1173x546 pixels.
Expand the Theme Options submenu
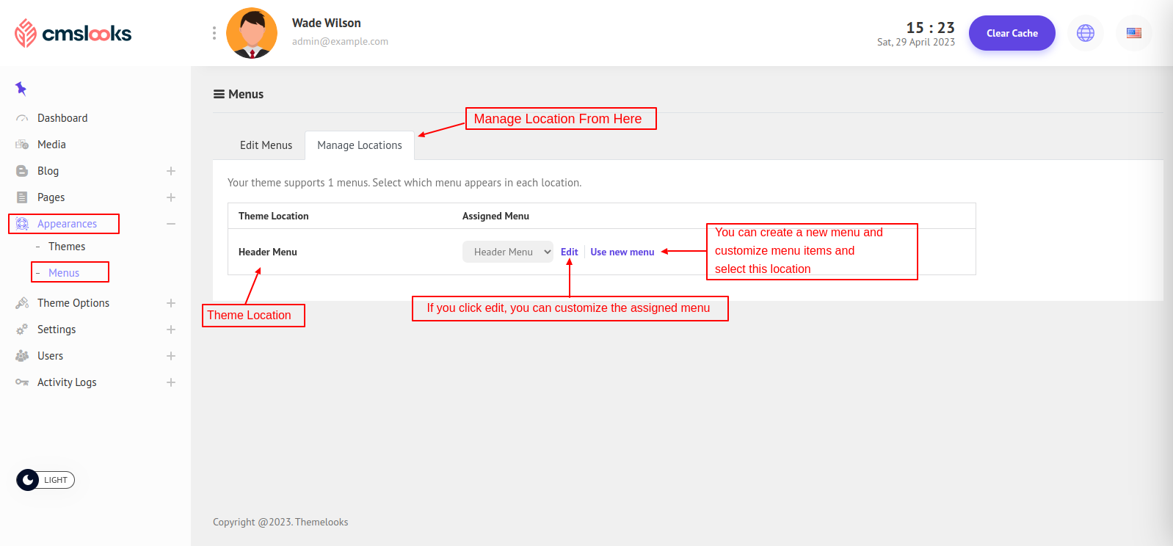pos(171,303)
